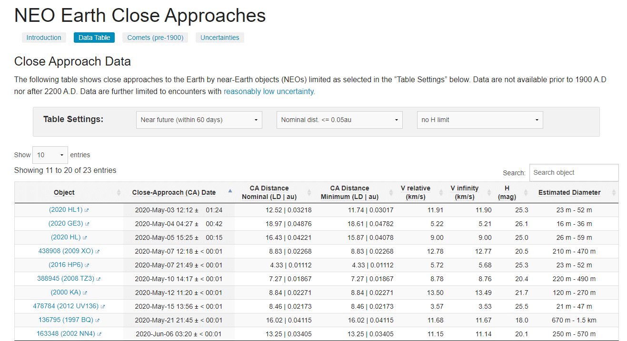Follow the reasonably low uncertainty link
This screenshot has height=341, width=627.
269,92
